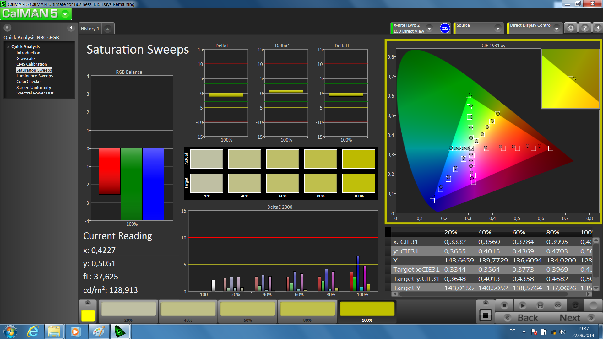603x339 pixels.
Task: Click the yellow color selector square
Action: point(88,315)
